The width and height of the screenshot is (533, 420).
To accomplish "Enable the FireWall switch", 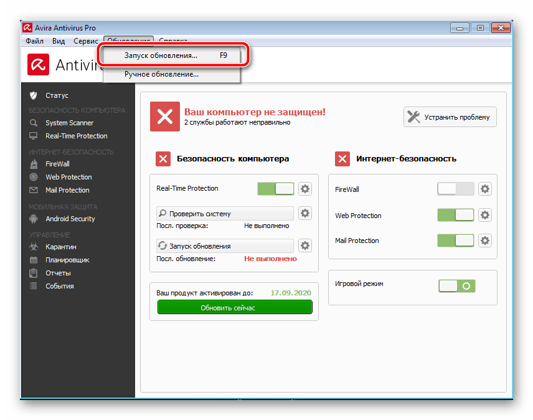I will (456, 189).
